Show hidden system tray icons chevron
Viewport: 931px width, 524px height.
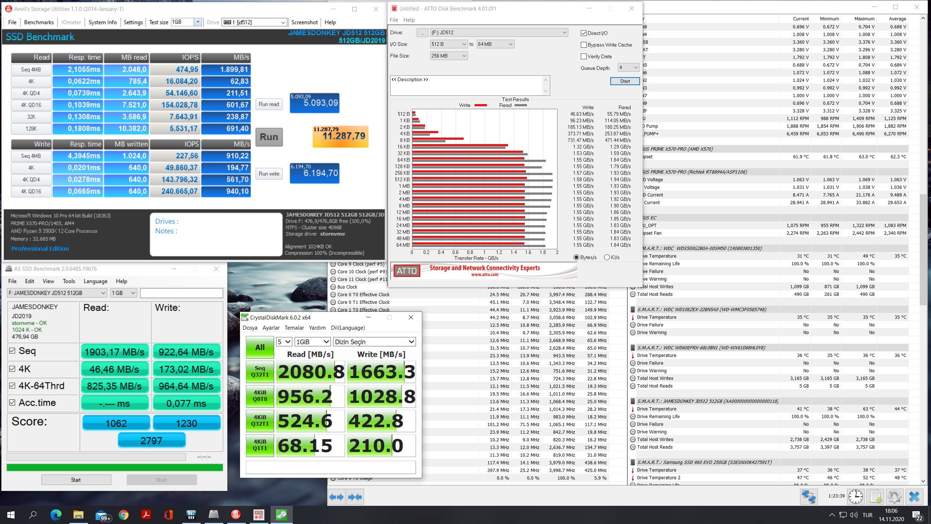832,515
